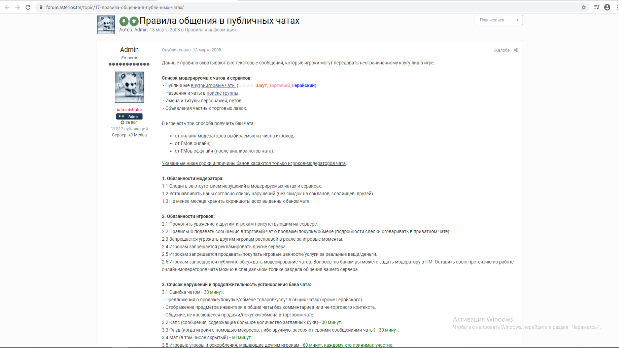Click the Подписаться follow button

click(x=492, y=20)
